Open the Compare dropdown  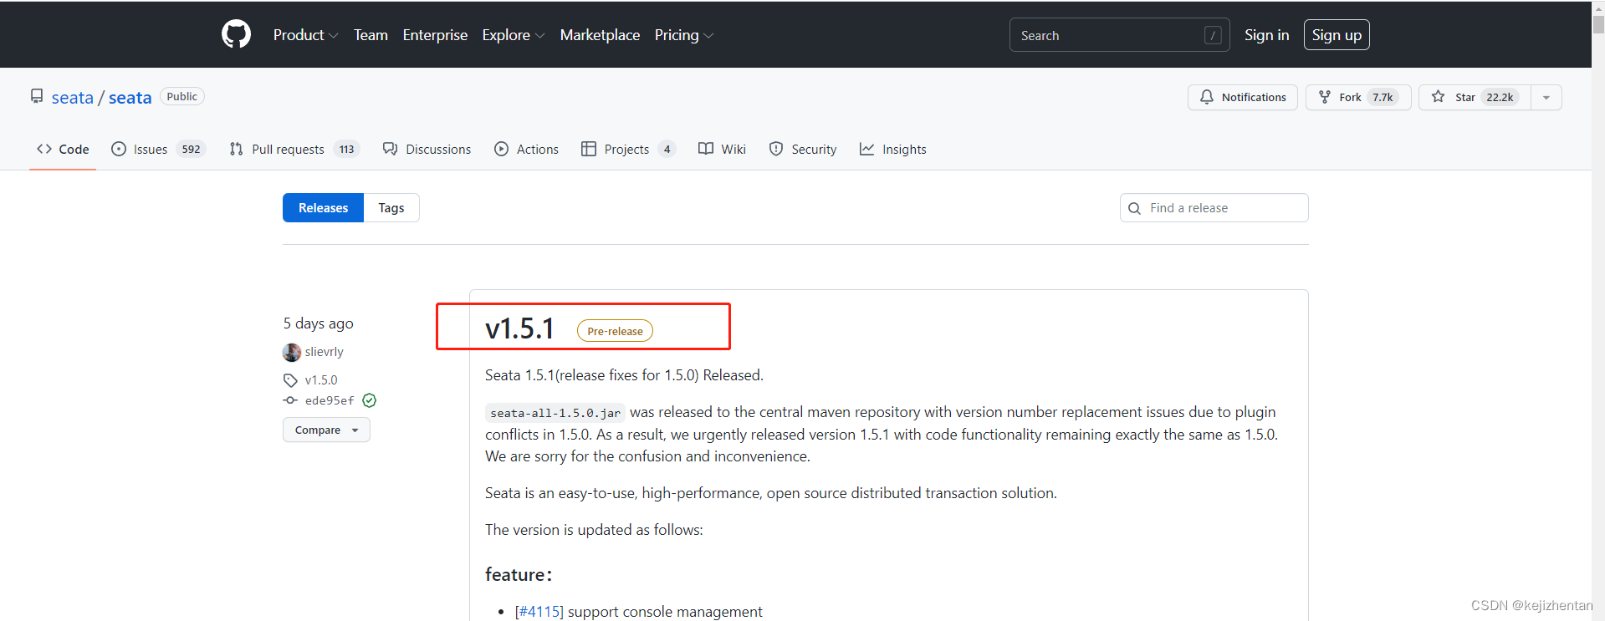[326, 430]
